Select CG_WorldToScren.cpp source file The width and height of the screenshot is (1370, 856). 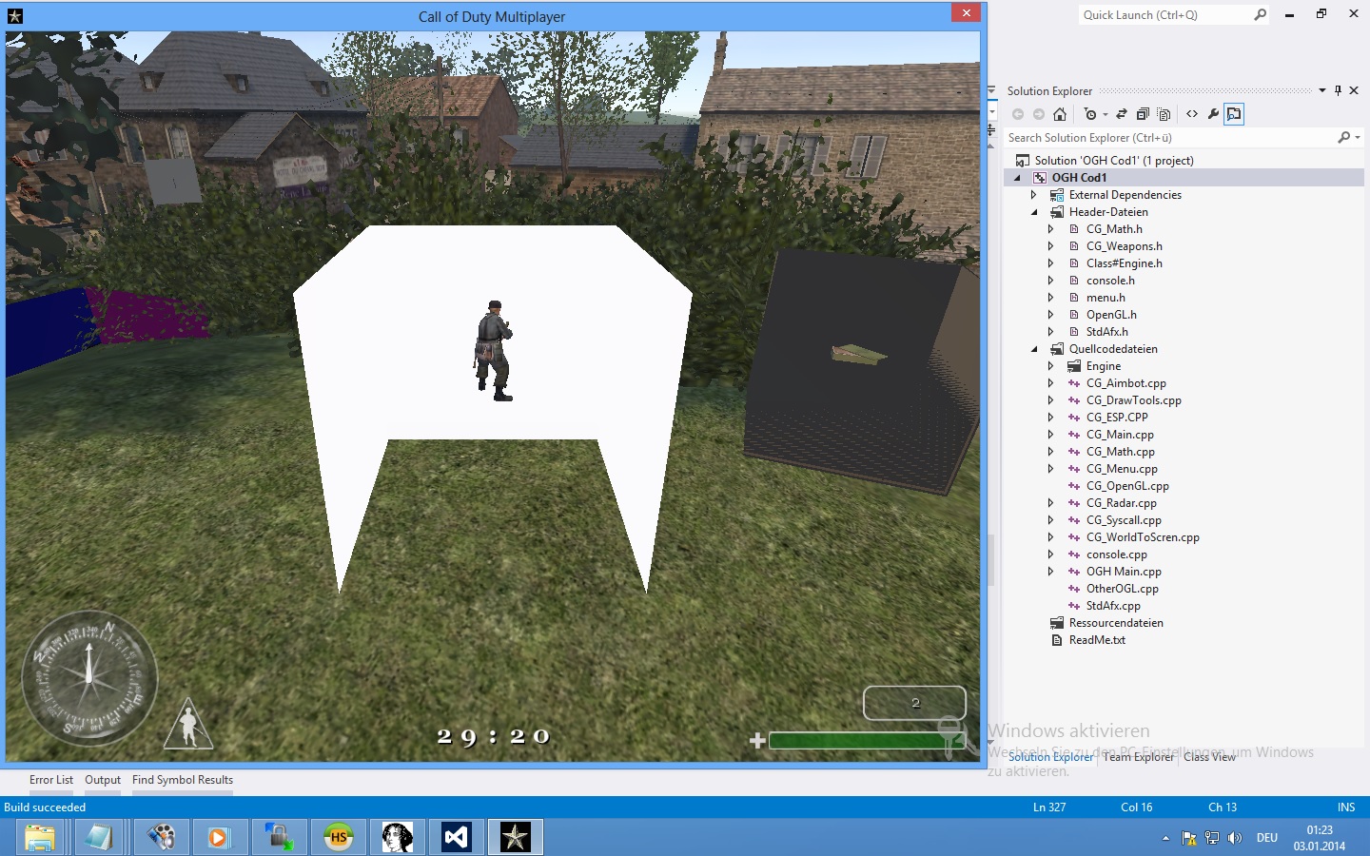point(1143,537)
